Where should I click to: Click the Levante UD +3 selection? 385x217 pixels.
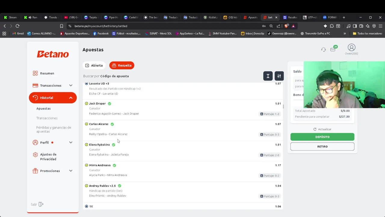(99, 83)
